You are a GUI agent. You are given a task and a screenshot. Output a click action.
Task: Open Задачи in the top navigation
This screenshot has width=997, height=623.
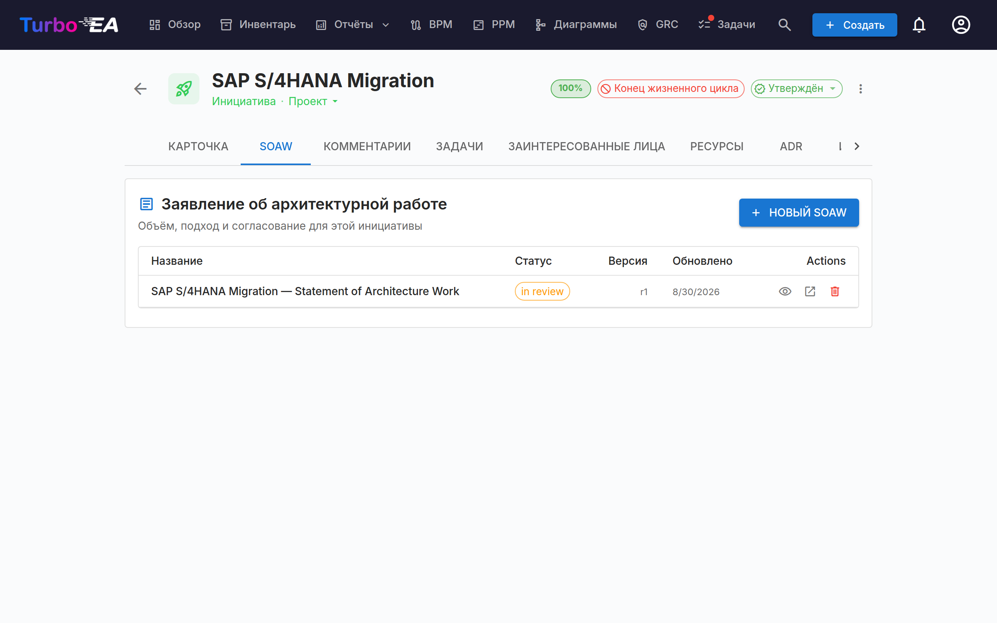pyautogui.click(x=727, y=25)
